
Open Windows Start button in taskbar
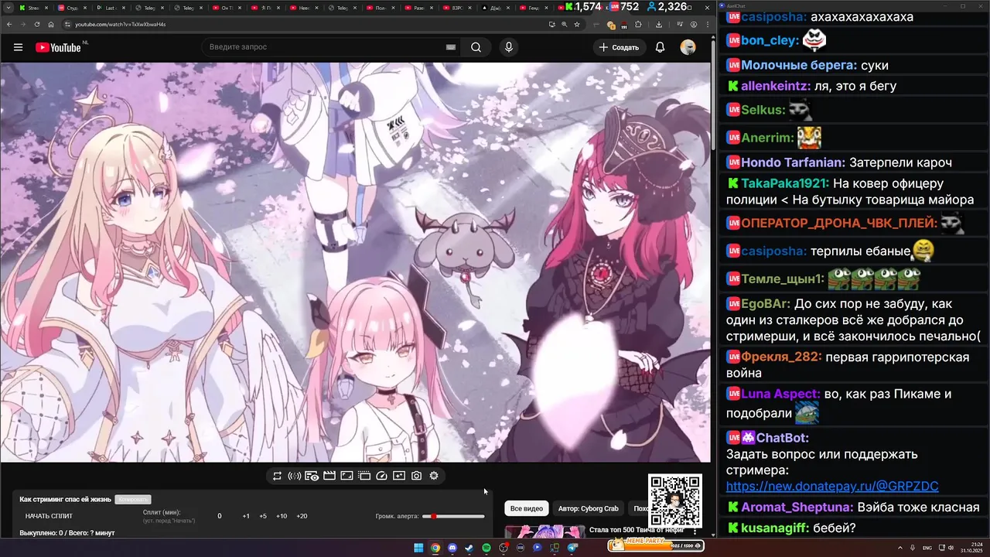tap(418, 548)
